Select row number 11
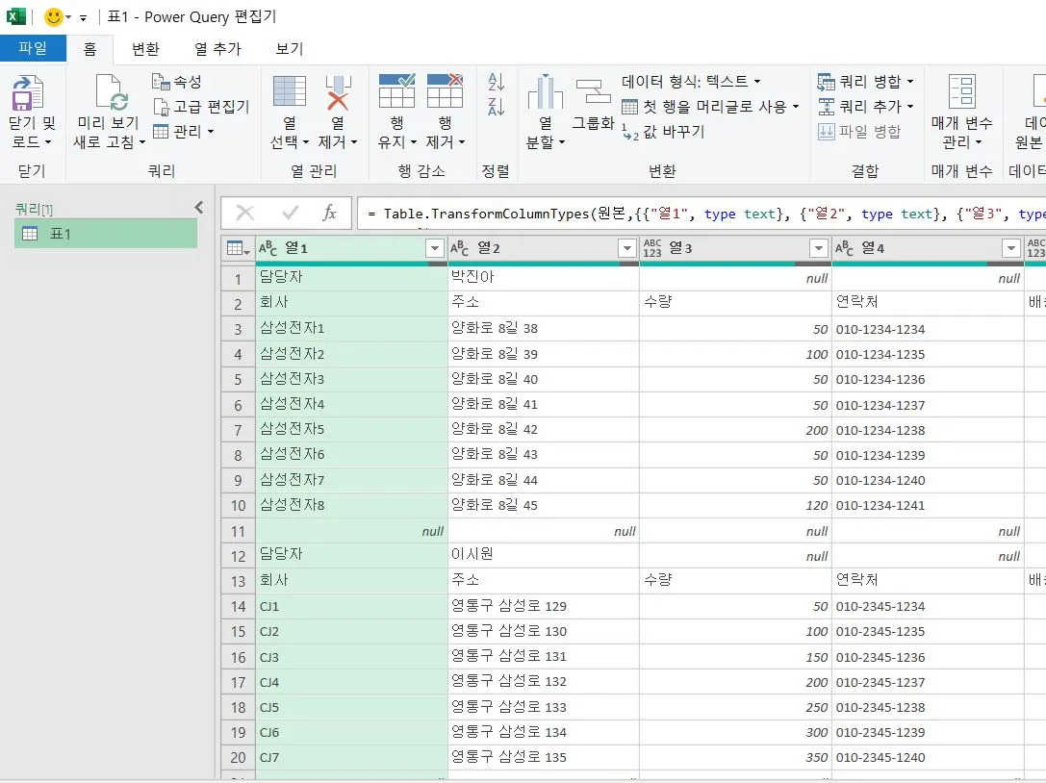Image resolution: width=1046 pixels, height=783 pixels. point(238,532)
